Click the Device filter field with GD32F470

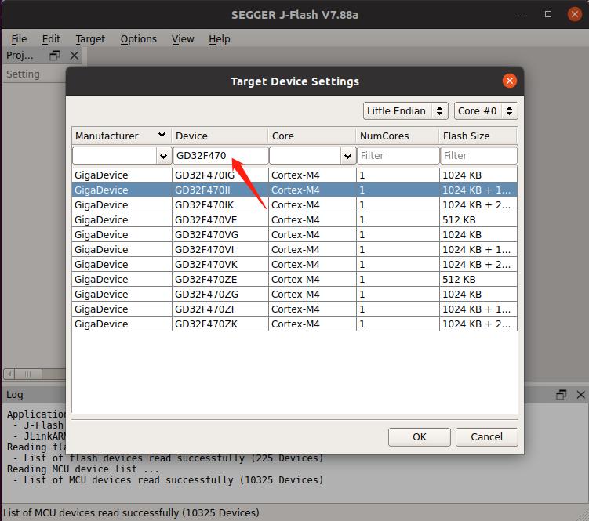pos(220,156)
